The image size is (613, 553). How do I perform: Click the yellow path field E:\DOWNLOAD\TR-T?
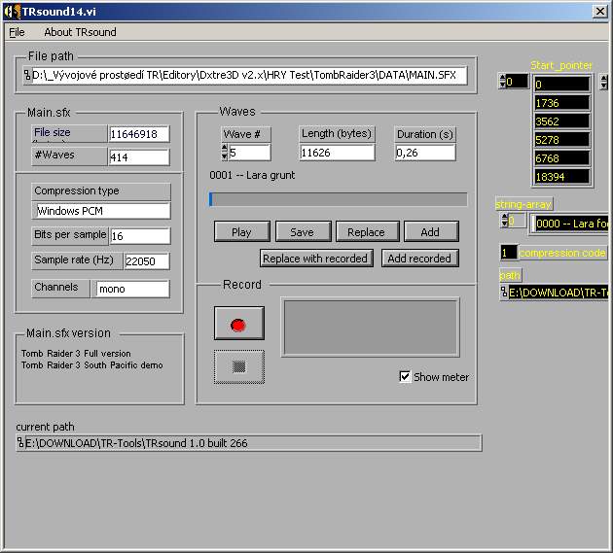[559, 293]
